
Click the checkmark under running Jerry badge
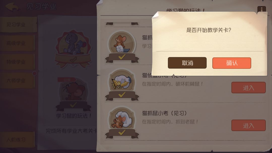122,132
